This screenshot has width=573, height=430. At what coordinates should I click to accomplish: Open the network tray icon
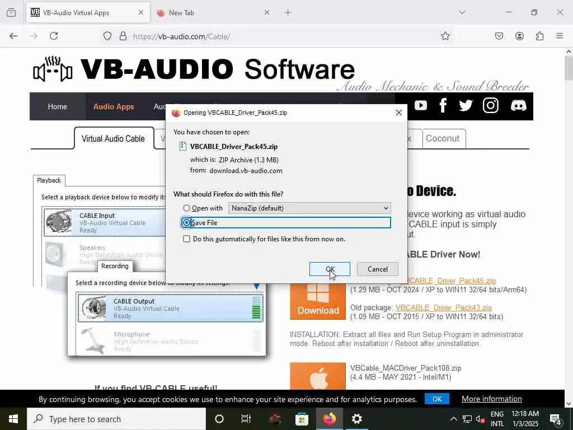coord(467,419)
